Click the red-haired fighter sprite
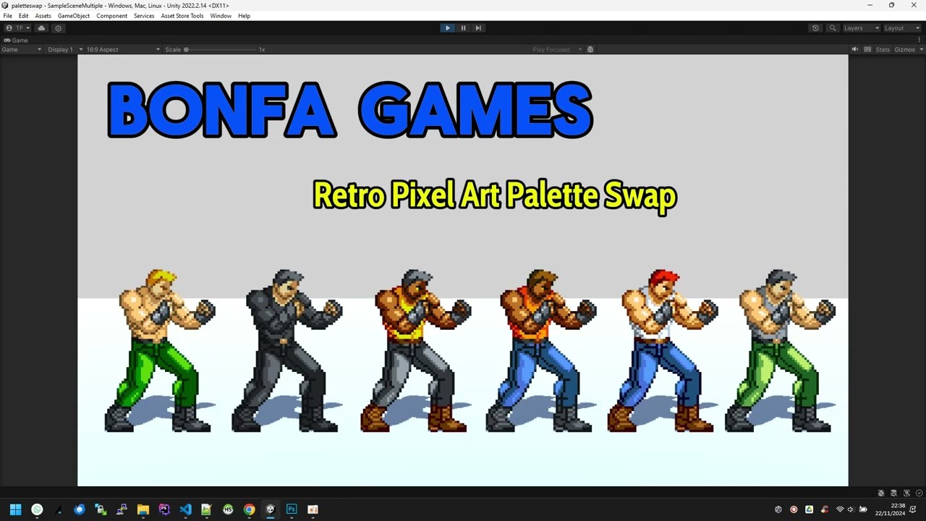 (663, 351)
